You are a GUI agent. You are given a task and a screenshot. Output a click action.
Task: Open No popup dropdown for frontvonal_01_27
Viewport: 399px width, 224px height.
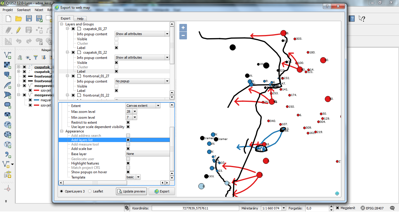tap(142, 81)
